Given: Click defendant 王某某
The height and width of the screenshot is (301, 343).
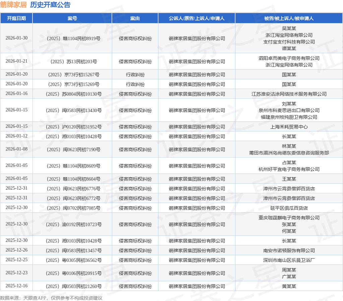Looking at the screenshot, I should tap(289, 179).
